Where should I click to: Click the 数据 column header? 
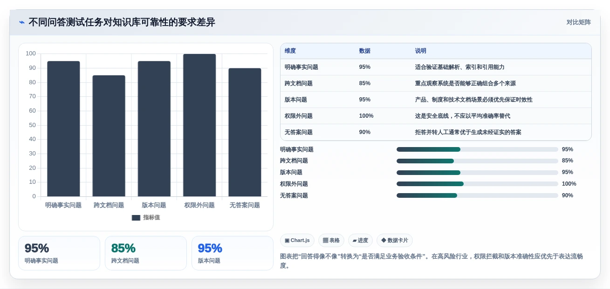tap(365, 51)
